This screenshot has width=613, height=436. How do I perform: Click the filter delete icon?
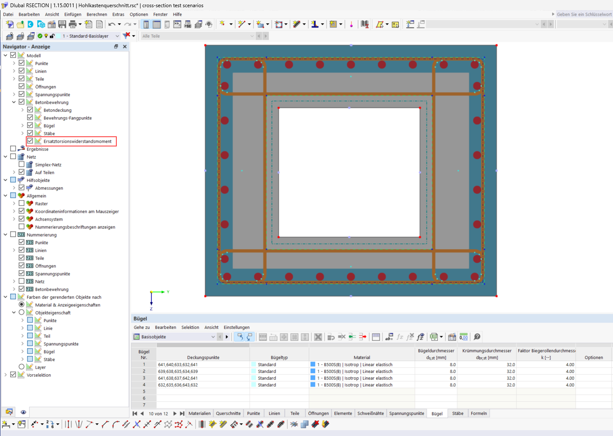click(x=126, y=36)
